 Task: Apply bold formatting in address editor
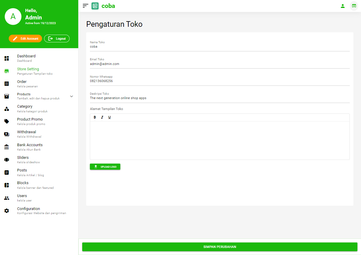point(95,117)
